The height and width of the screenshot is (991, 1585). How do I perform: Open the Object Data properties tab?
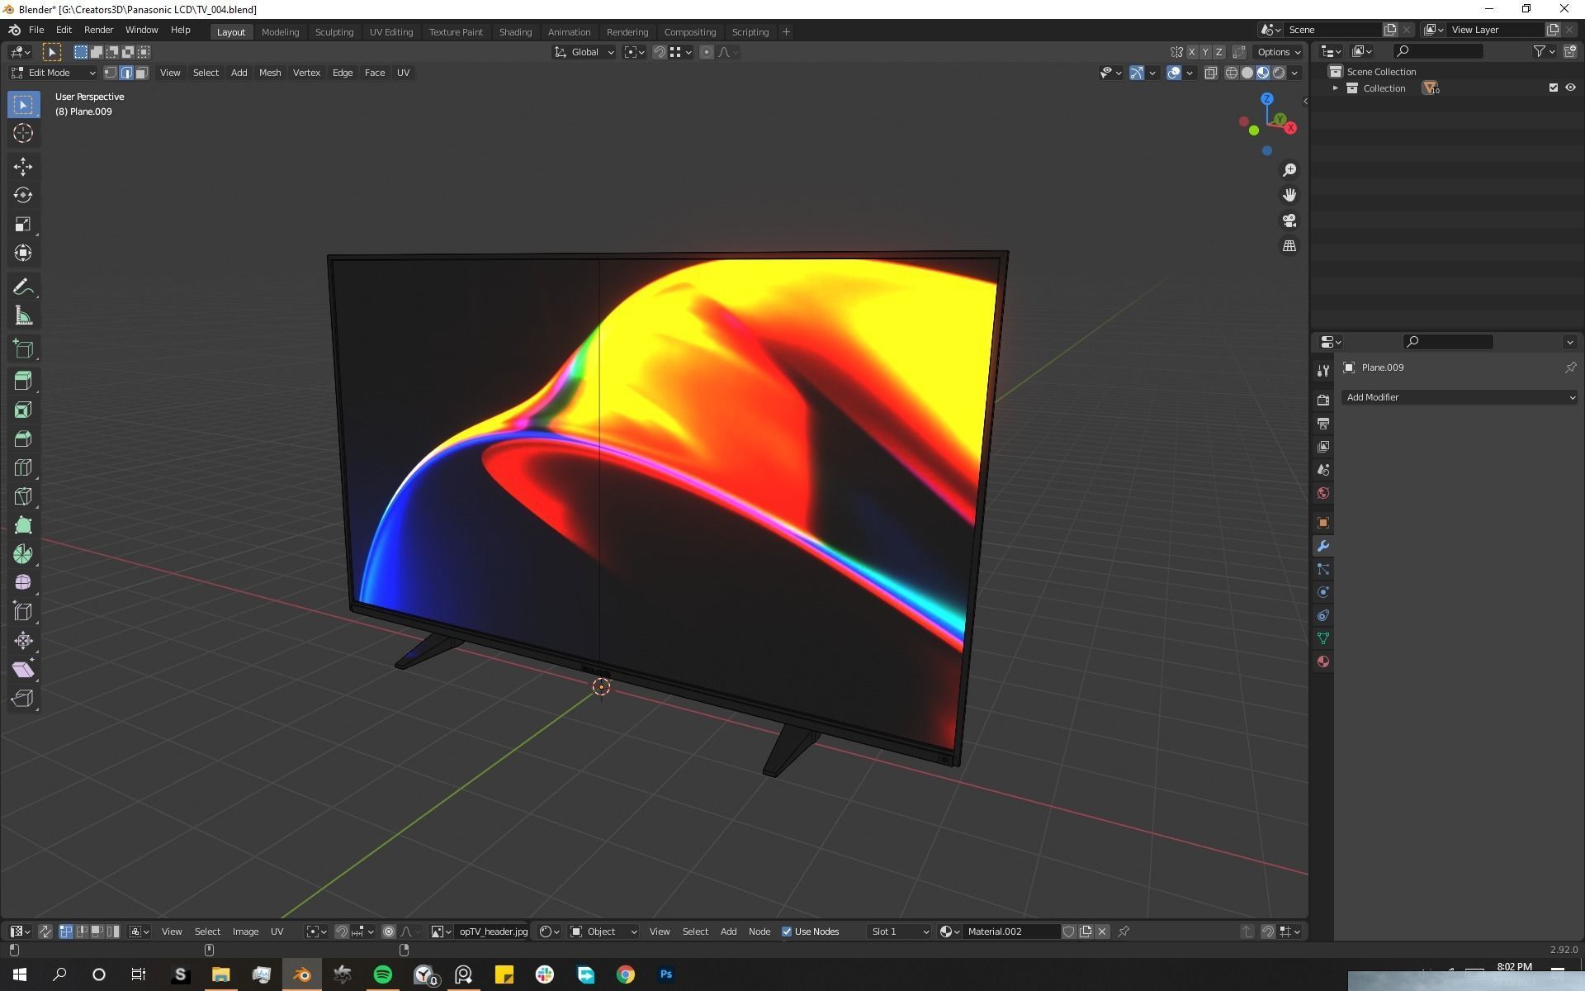1323,638
